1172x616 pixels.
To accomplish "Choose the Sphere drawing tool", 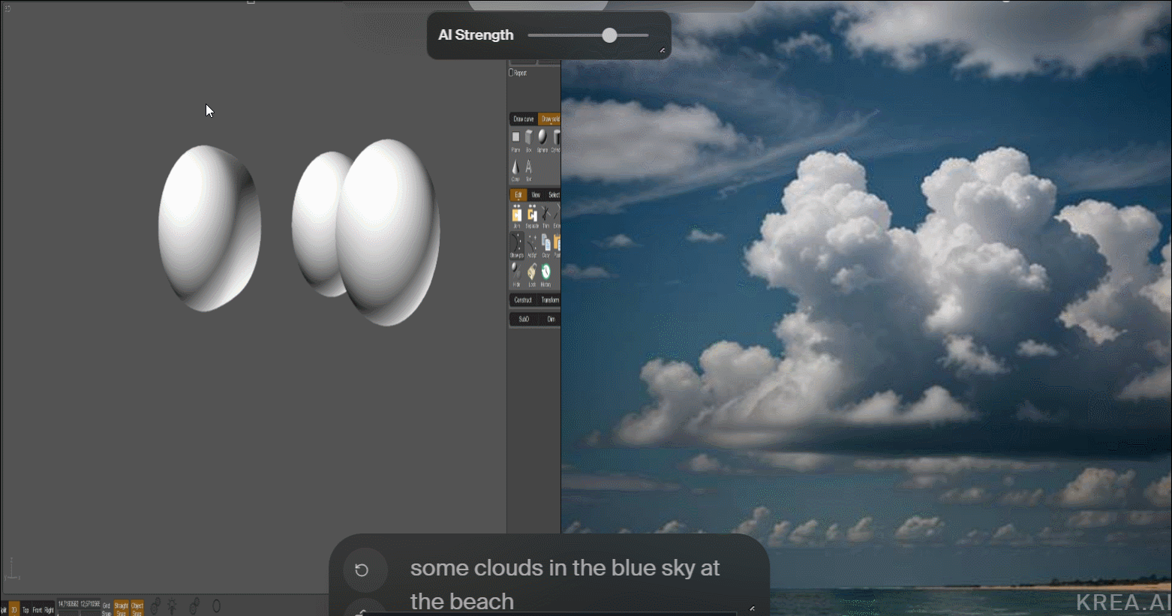I will [x=542, y=140].
